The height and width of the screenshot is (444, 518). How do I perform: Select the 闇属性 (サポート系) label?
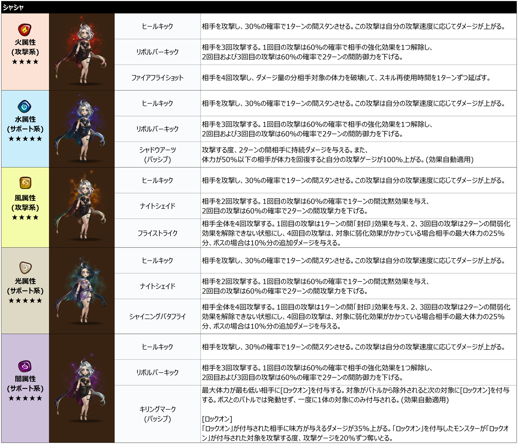[25, 384]
